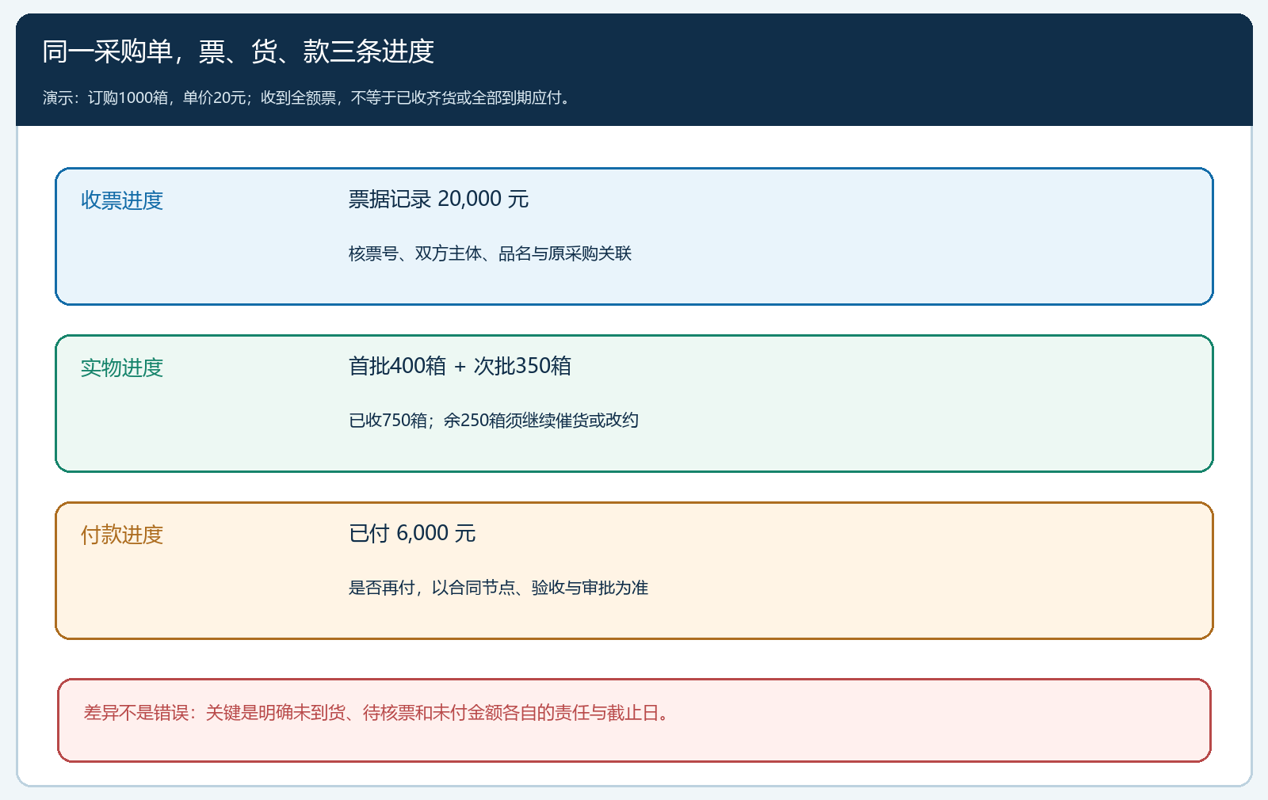
Task: Click the 实物进度 label
Action: tap(122, 368)
